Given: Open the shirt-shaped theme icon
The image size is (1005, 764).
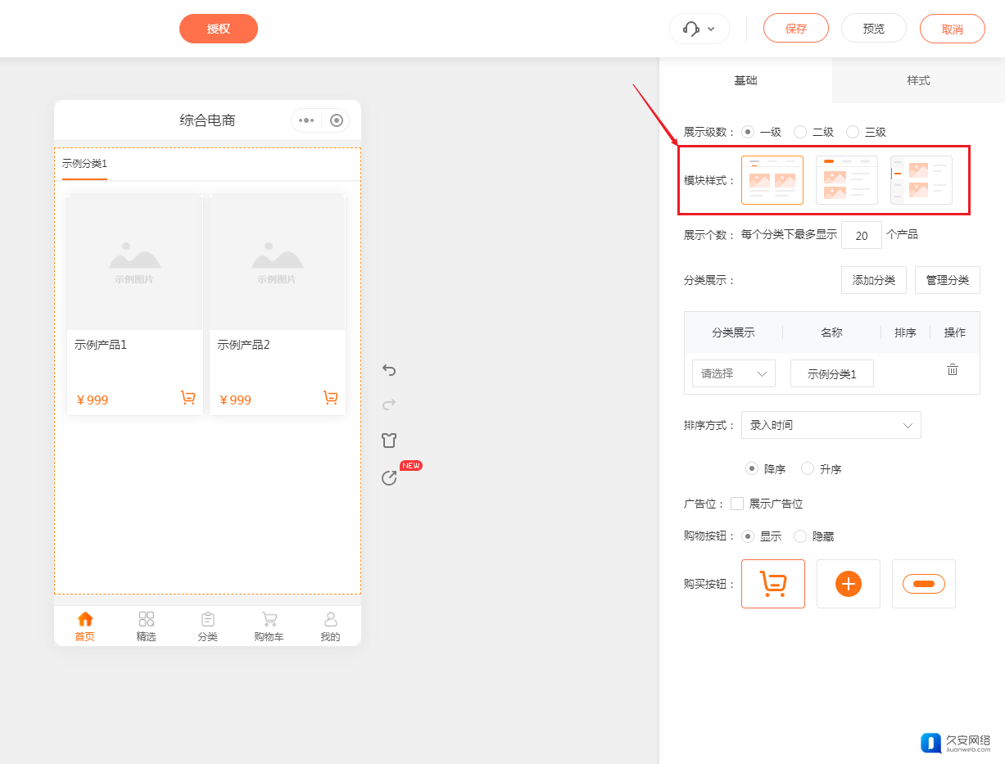Looking at the screenshot, I should click(x=389, y=441).
